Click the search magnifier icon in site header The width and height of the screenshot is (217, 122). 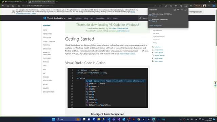click(140, 18)
